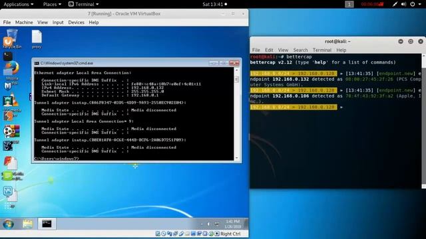The width and height of the screenshot is (426, 239).
Task: Click the cmd.exe taskbar button
Action: pyautogui.click(x=47, y=224)
